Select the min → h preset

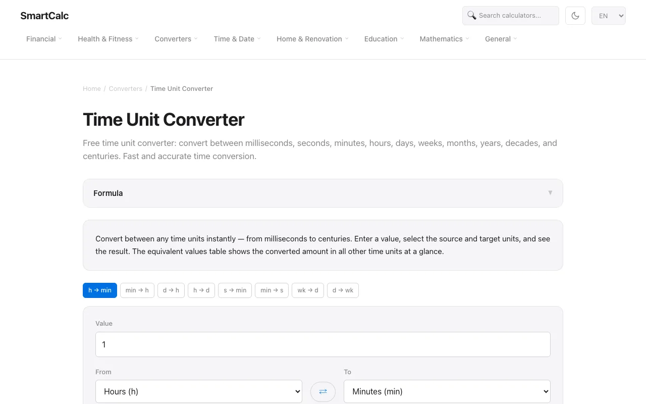coord(137,290)
